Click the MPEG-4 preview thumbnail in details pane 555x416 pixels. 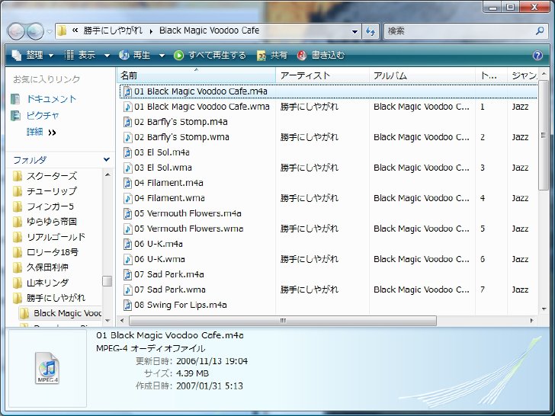click(x=47, y=368)
